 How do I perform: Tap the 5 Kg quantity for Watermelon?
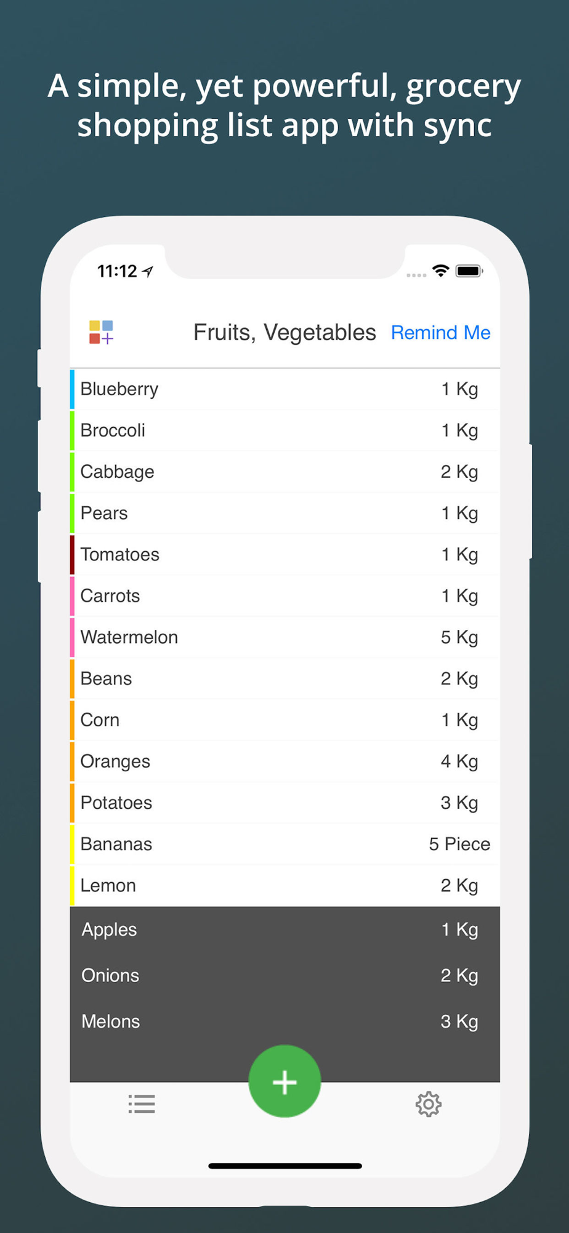coord(459,637)
